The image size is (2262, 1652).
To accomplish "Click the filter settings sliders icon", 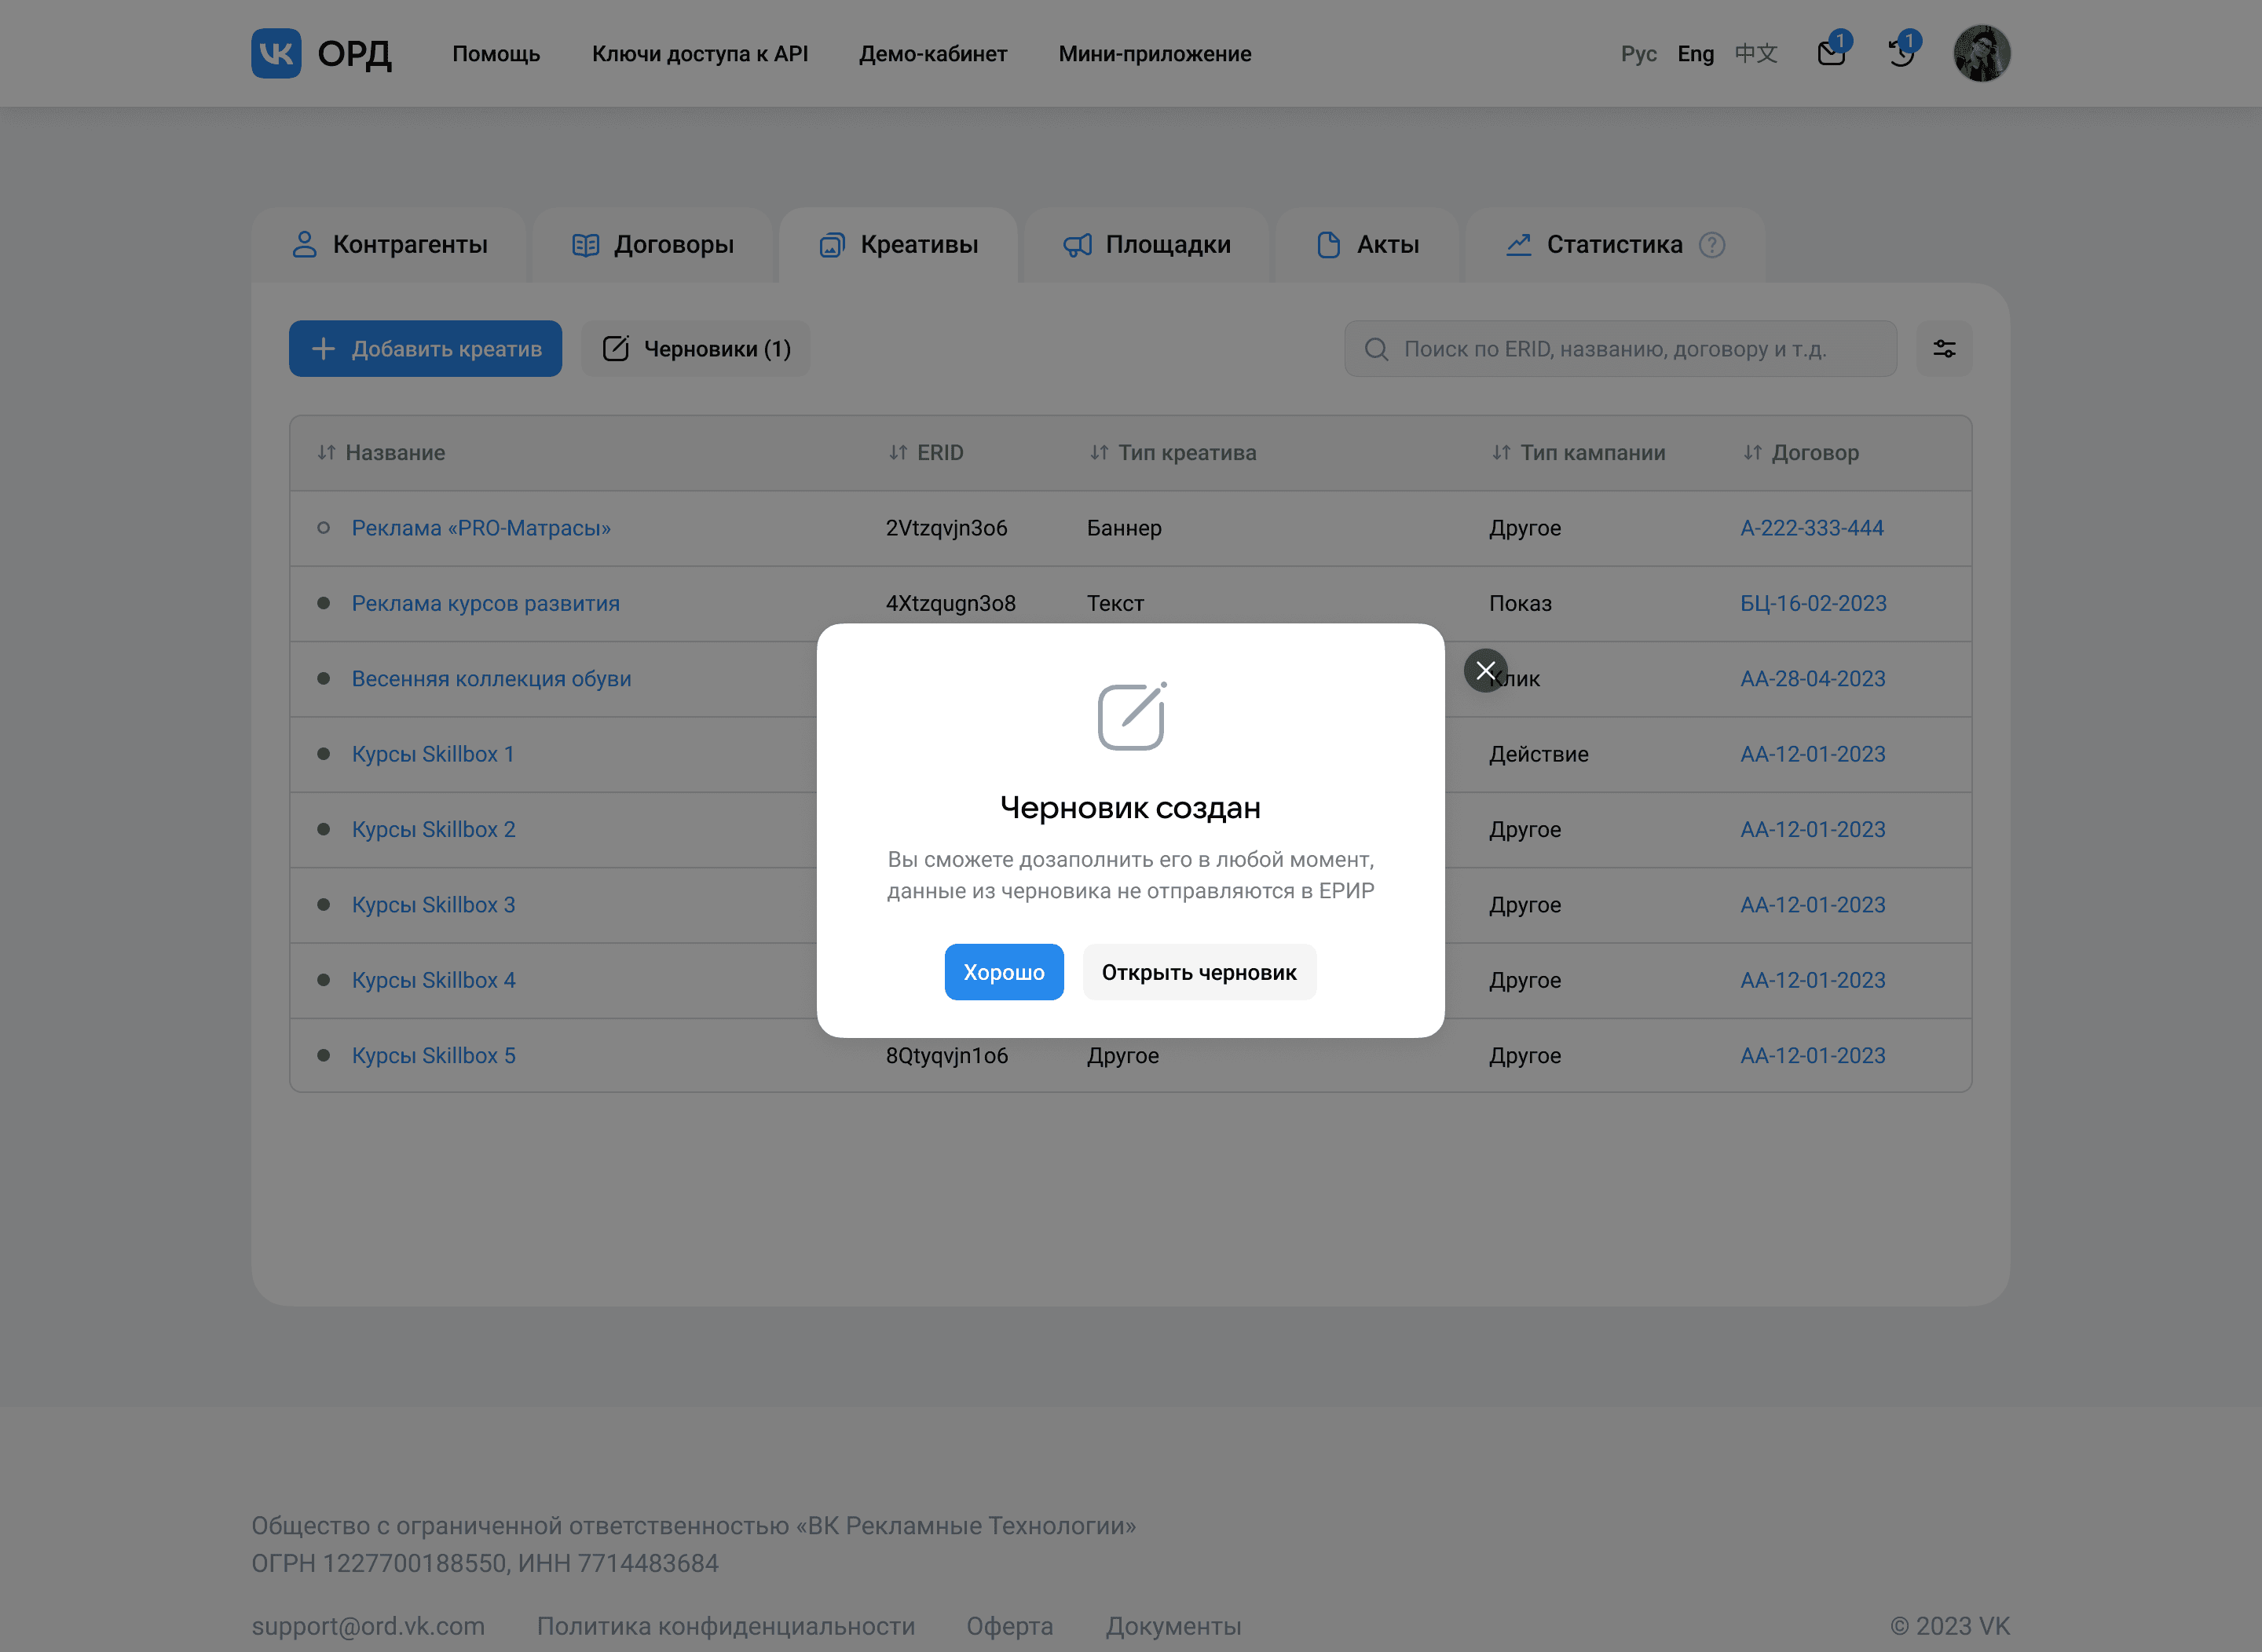I will (1944, 349).
